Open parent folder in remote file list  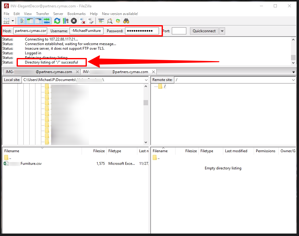point(156,158)
